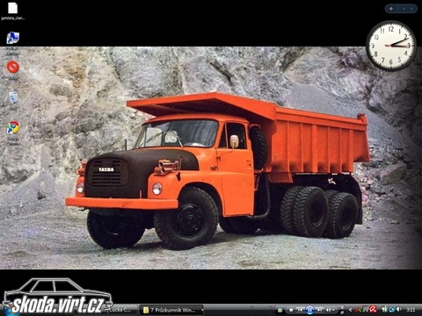Open the volume speaker icon in system tray

(398, 310)
